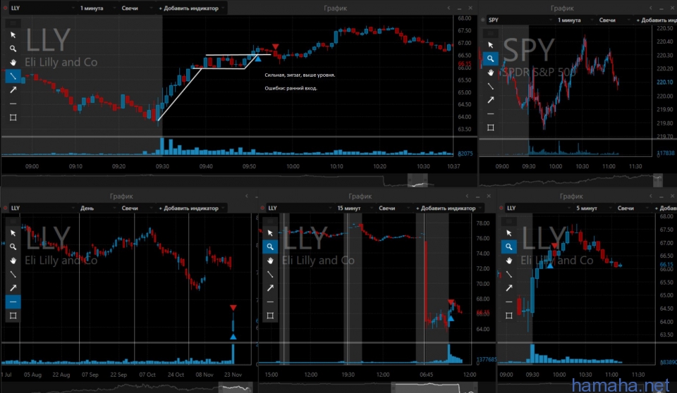
Task: Select hand pan tool in LLY 5-minute chart
Action: point(509,261)
